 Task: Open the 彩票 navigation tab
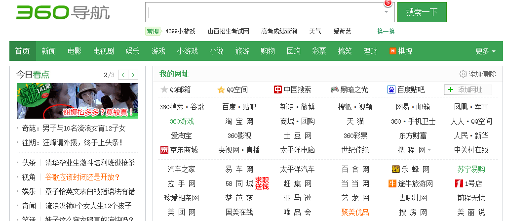[x=319, y=51]
